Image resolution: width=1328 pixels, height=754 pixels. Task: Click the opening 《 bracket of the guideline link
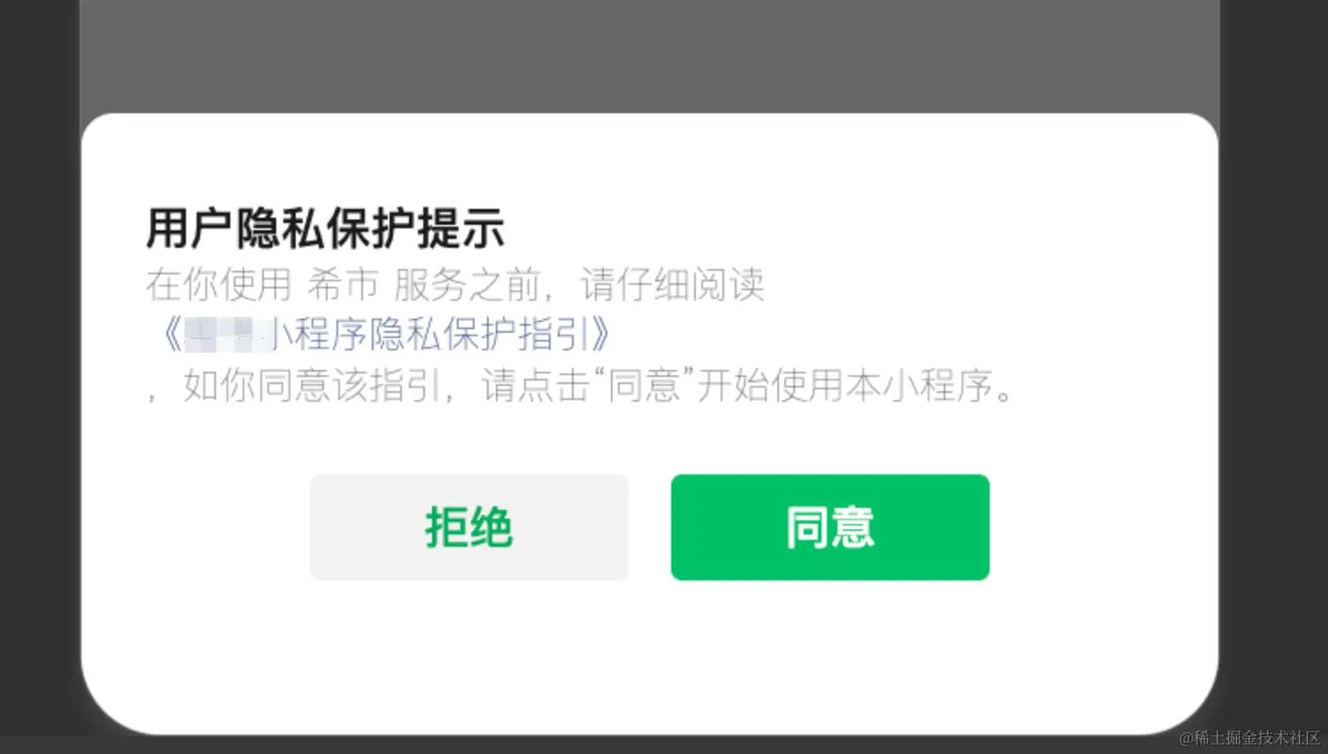point(170,335)
